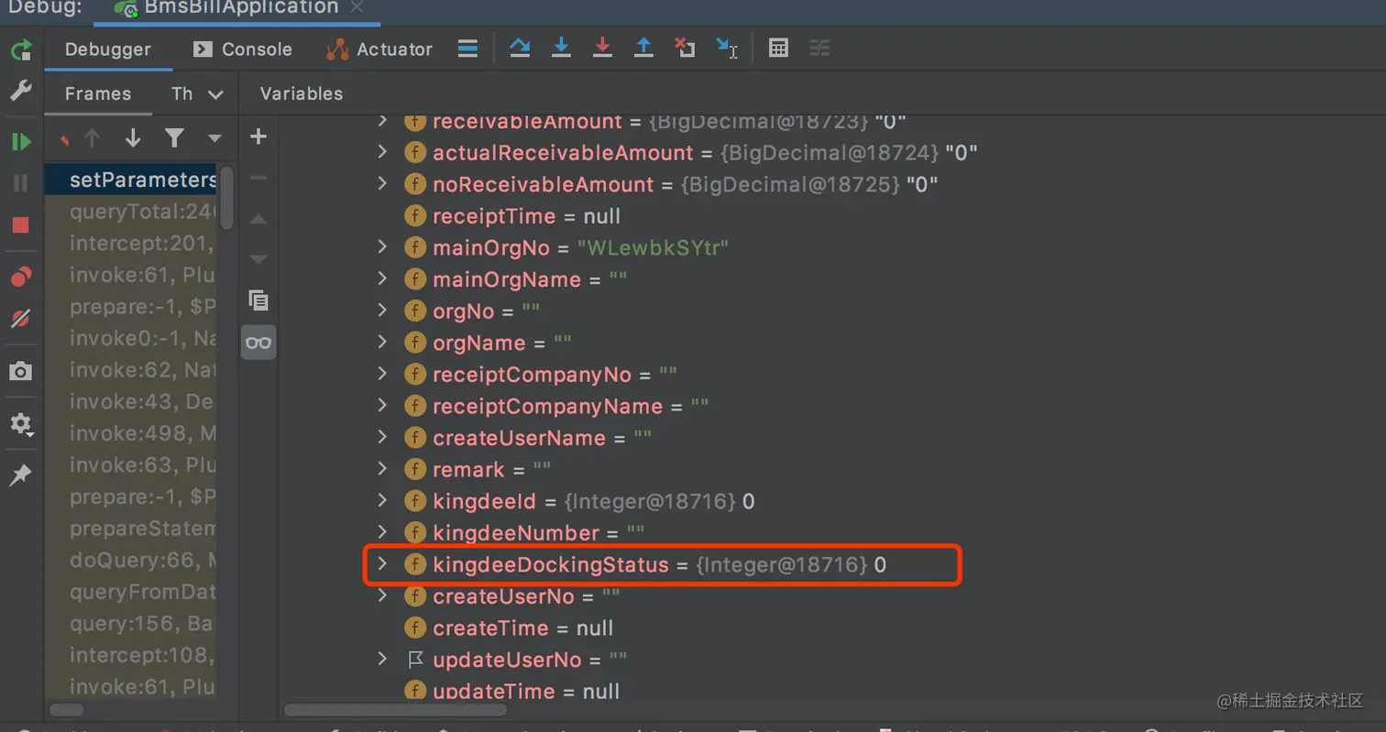The image size is (1386, 732).
Task: Select the setParameters stack frame
Action: click(x=131, y=180)
